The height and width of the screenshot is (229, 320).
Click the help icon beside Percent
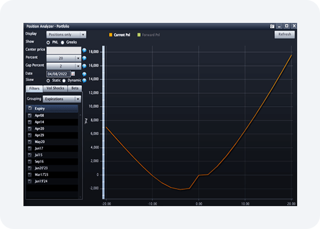tap(84, 58)
